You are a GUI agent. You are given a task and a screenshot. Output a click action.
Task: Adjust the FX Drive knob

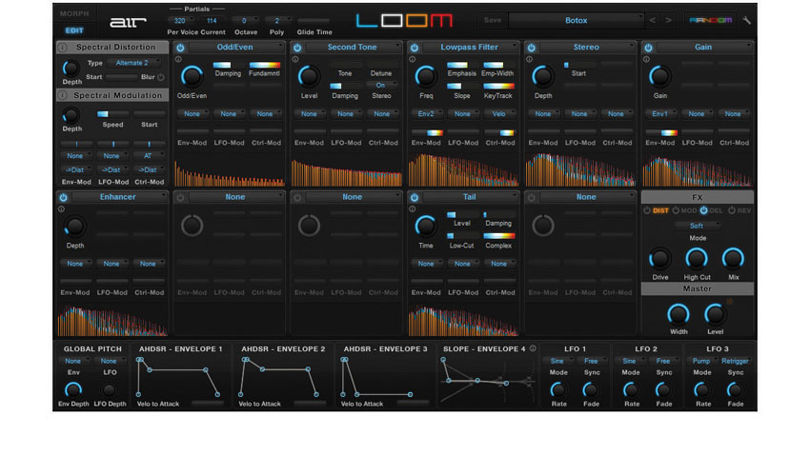tap(659, 259)
